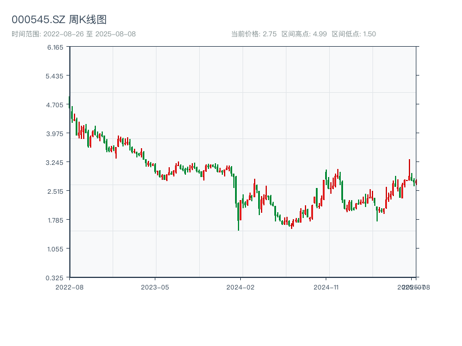The width and height of the screenshot is (462, 346).
Task: Click the 当前价格 2.75 label
Action: [x=254, y=34]
